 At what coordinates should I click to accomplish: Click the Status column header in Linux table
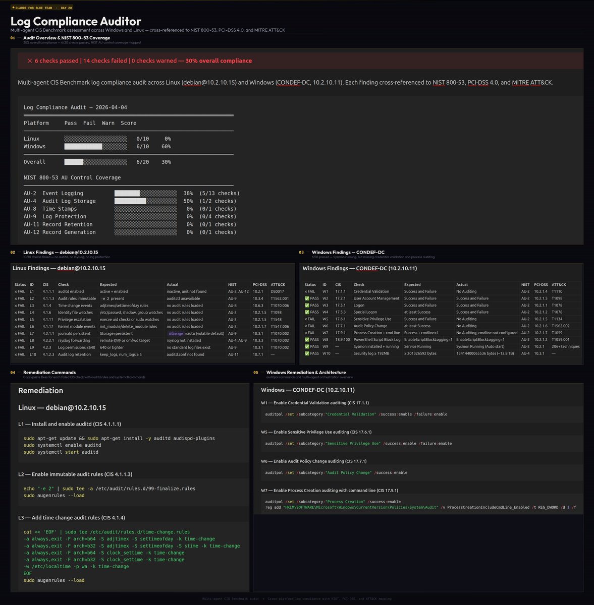tap(20, 284)
